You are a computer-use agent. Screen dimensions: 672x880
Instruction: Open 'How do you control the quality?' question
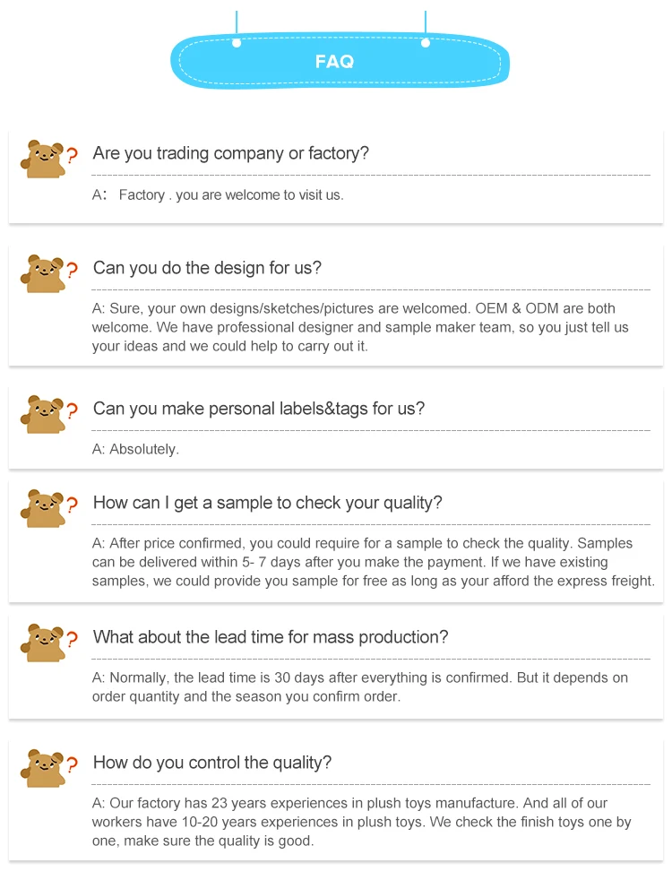point(212,763)
